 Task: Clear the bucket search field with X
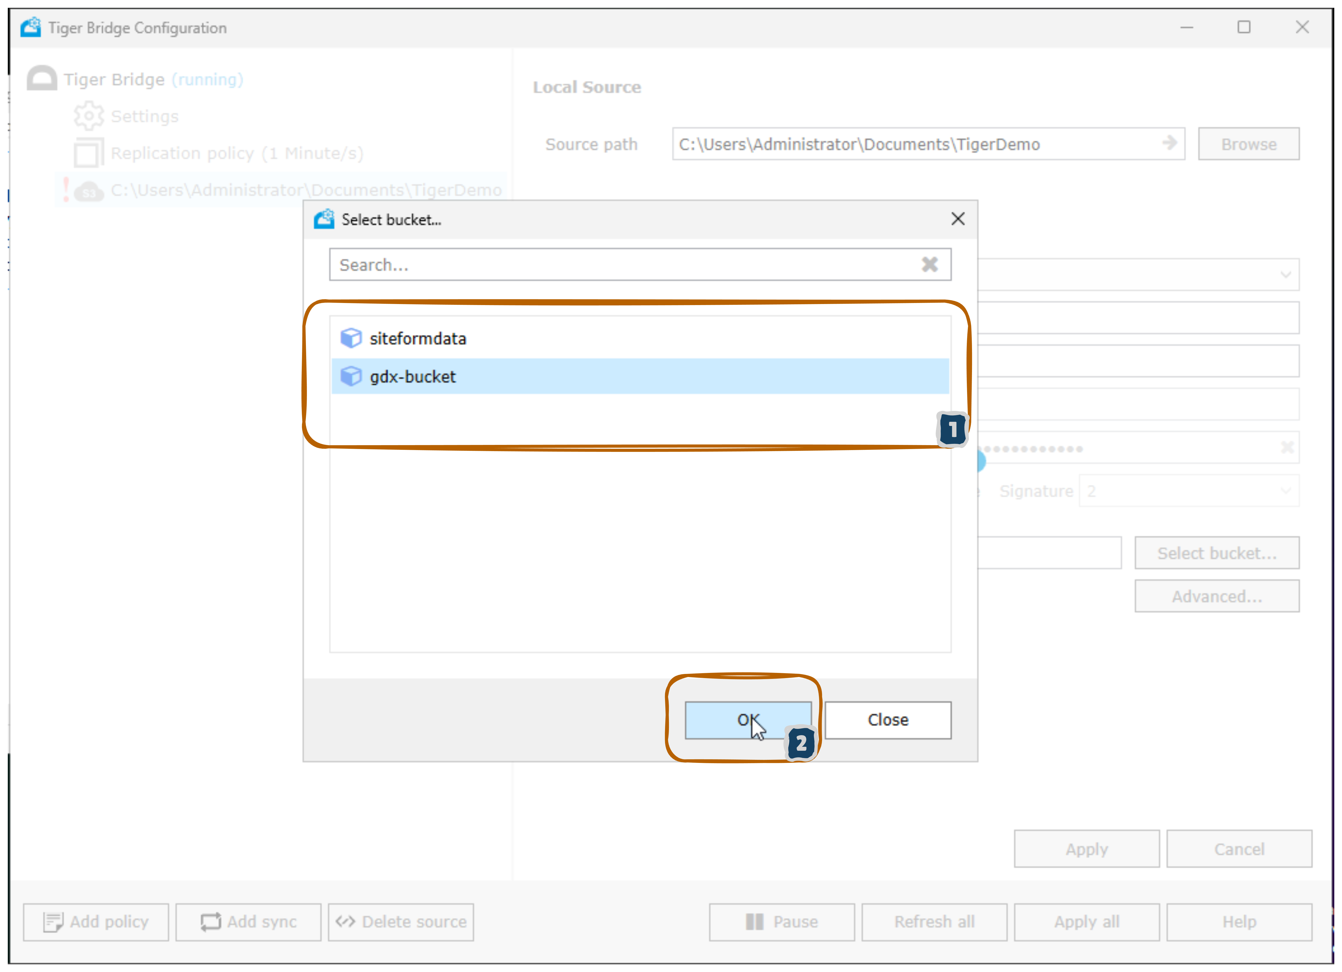(930, 264)
